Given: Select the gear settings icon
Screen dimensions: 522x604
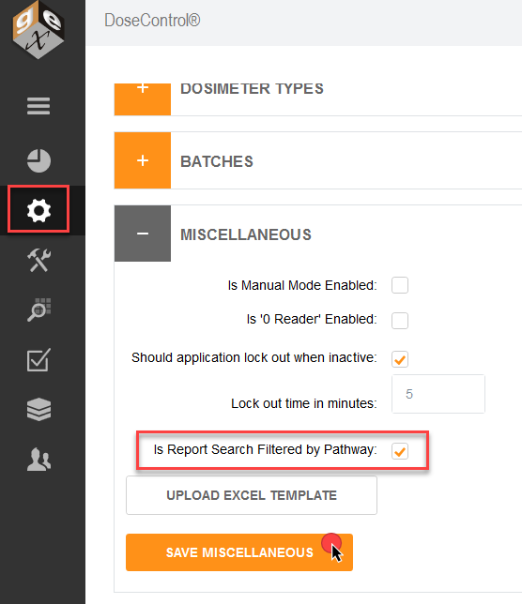Looking at the screenshot, I should coord(38,210).
